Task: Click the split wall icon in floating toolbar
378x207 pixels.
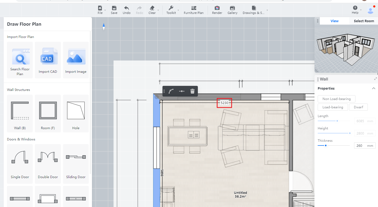Action: (x=181, y=91)
